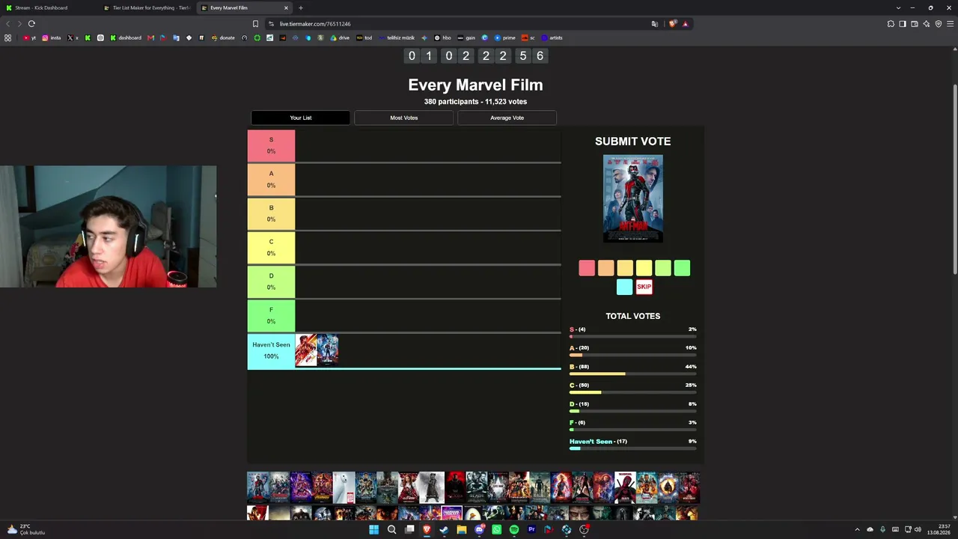The height and width of the screenshot is (539, 958).
Task: Click the Brave Rewards triangle icon
Action: [685, 23]
